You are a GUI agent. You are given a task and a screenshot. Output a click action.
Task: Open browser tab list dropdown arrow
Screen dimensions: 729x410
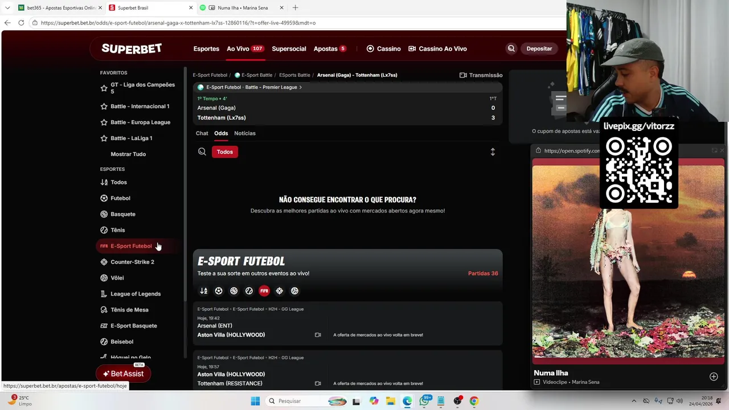(x=7, y=8)
